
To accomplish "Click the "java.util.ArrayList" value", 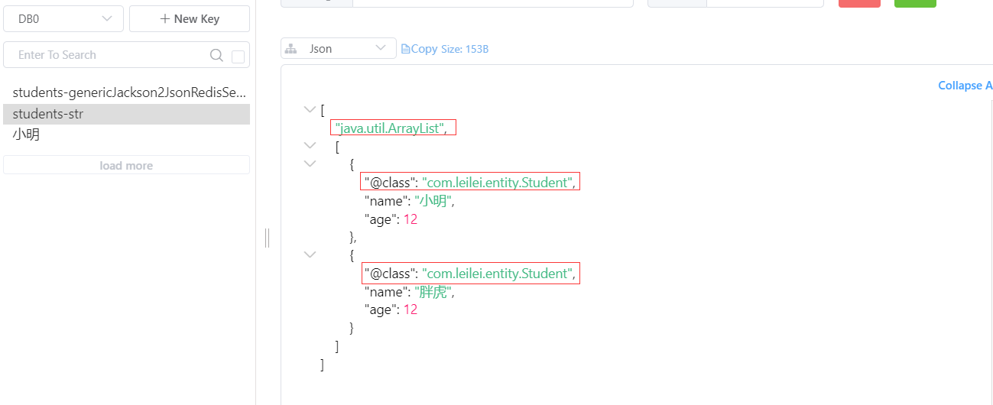I will coord(390,128).
